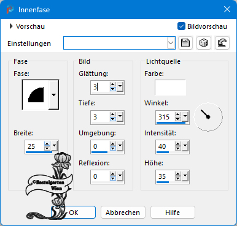Image resolution: width=237 pixels, height=226 pixels.
Task: Click the PaintShop Pro logo in title bar
Action: pos(10,9)
